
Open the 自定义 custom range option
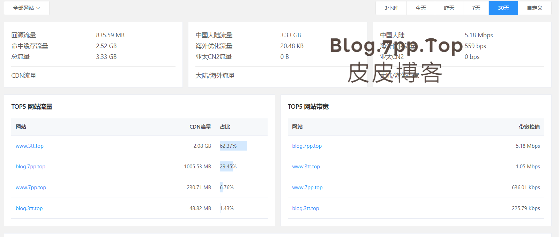(x=535, y=8)
